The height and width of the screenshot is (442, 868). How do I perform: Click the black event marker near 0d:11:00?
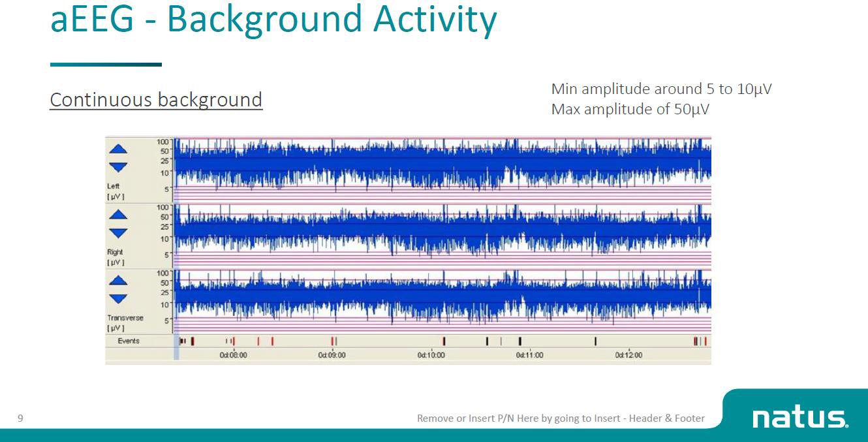[x=519, y=340]
